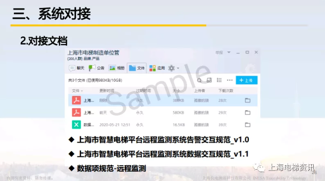This screenshot has height=181, width=325.
Task: Click the 举报 report link
Action: 219,52
